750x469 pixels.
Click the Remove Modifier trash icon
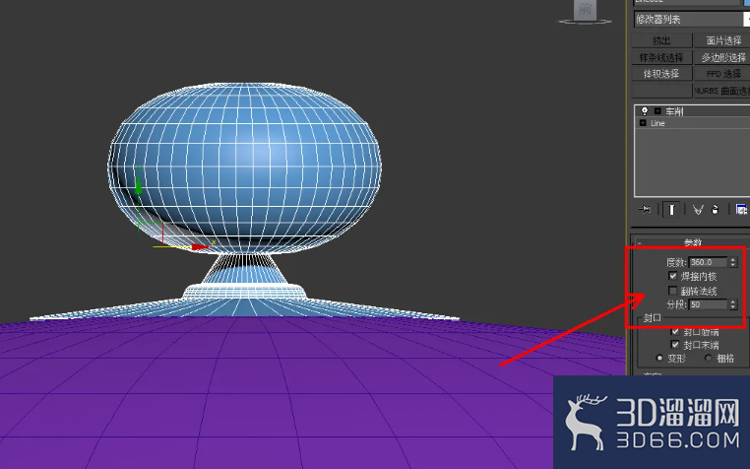pos(716,209)
